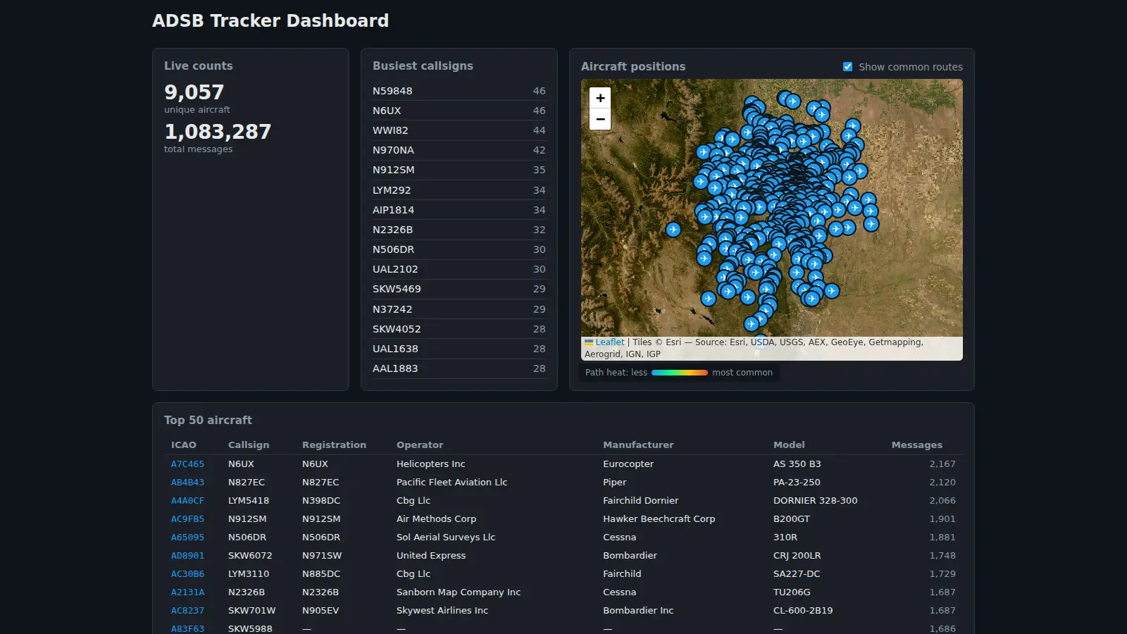Image resolution: width=1127 pixels, height=634 pixels.
Task: Click the path heat gradient legend bar
Action: (x=680, y=373)
